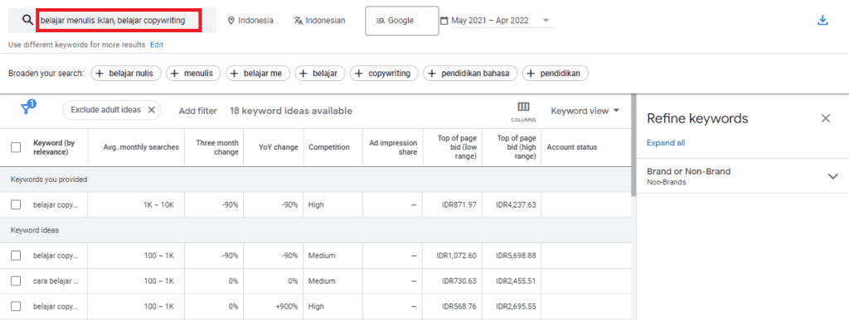Sort by Top of page bid (high range)
Viewport: 849px width, 320px height.
(517, 147)
